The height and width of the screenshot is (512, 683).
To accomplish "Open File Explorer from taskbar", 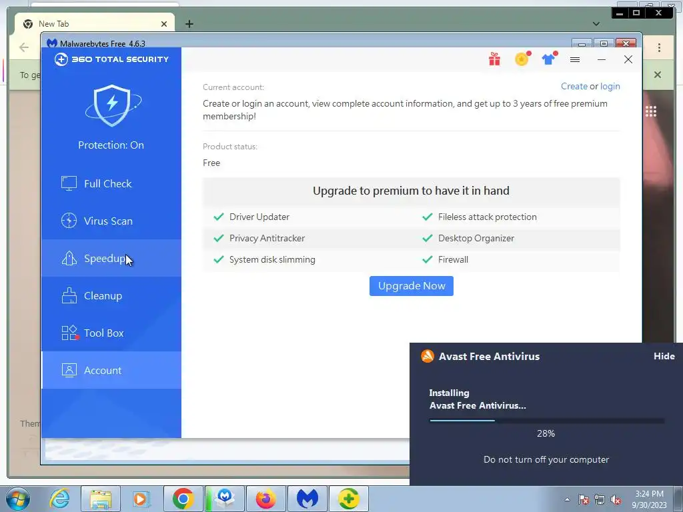I will pyautogui.click(x=101, y=499).
